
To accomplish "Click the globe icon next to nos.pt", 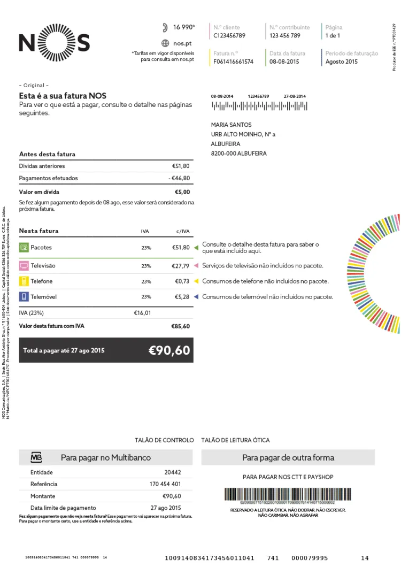I will [x=165, y=43].
